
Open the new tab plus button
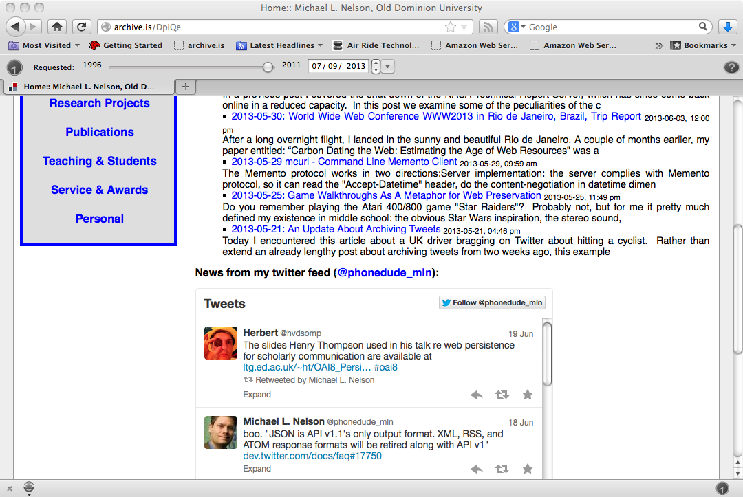[186, 86]
